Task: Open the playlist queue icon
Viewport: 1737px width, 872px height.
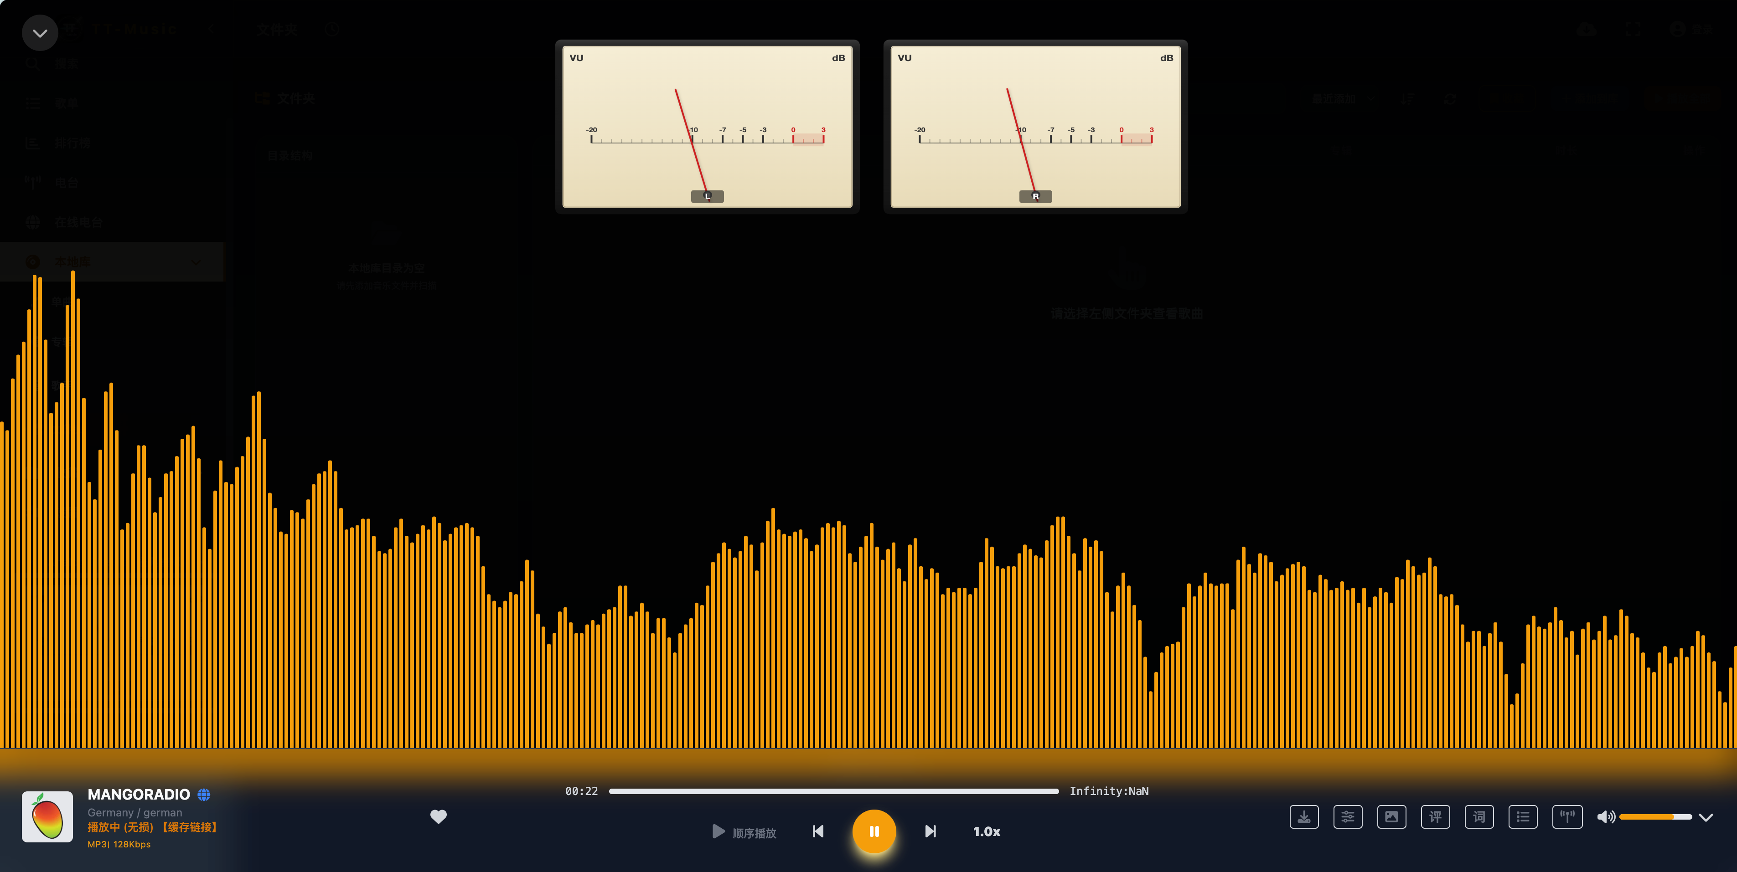Action: (x=1523, y=817)
